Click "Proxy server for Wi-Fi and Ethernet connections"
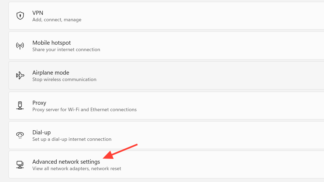324x182 pixels. coord(84,110)
